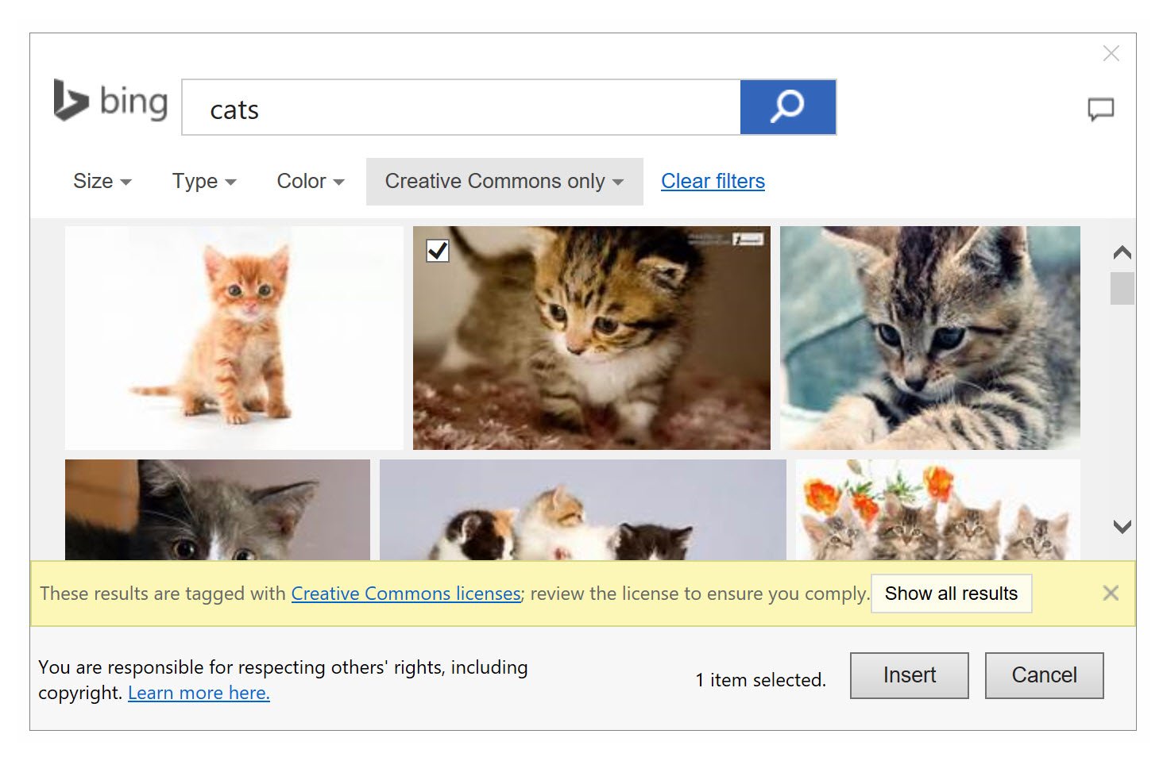
Task: Expand the Creative Commons only dropdown
Action: pyautogui.click(x=504, y=182)
